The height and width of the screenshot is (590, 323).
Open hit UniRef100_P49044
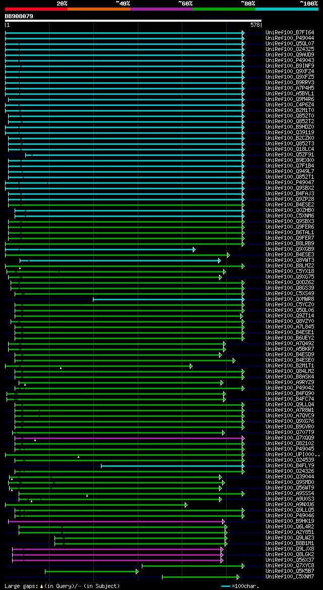(x=290, y=38)
